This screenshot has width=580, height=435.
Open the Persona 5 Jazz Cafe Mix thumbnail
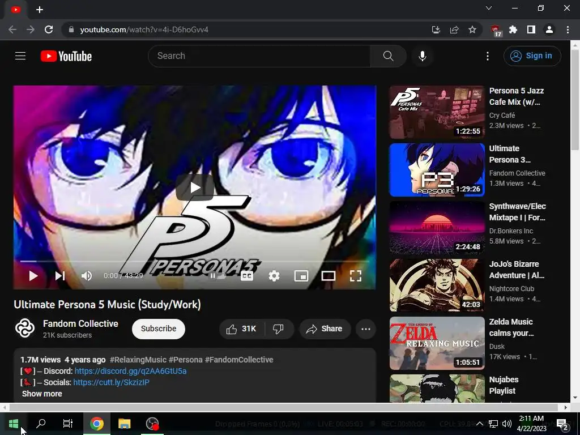[x=437, y=112]
